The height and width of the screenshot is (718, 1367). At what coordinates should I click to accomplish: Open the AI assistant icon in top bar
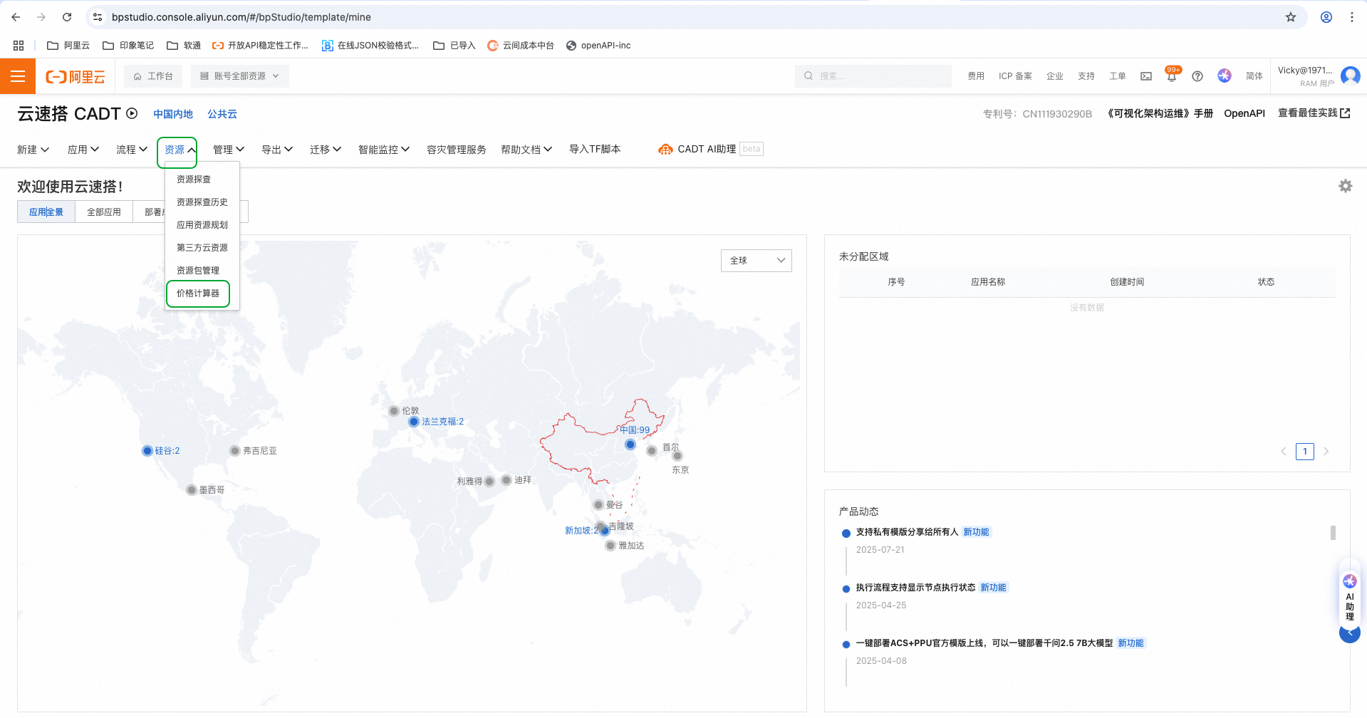[1225, 76]
